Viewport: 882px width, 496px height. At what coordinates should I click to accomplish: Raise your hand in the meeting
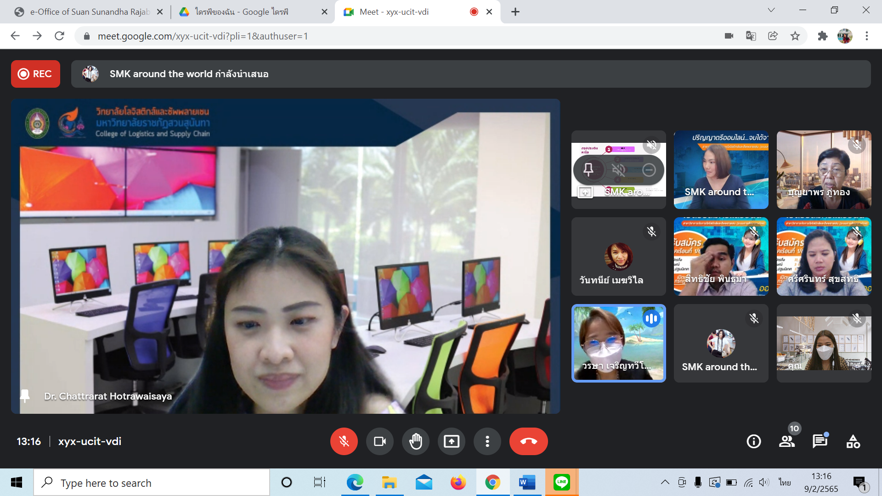pos(416,441)
